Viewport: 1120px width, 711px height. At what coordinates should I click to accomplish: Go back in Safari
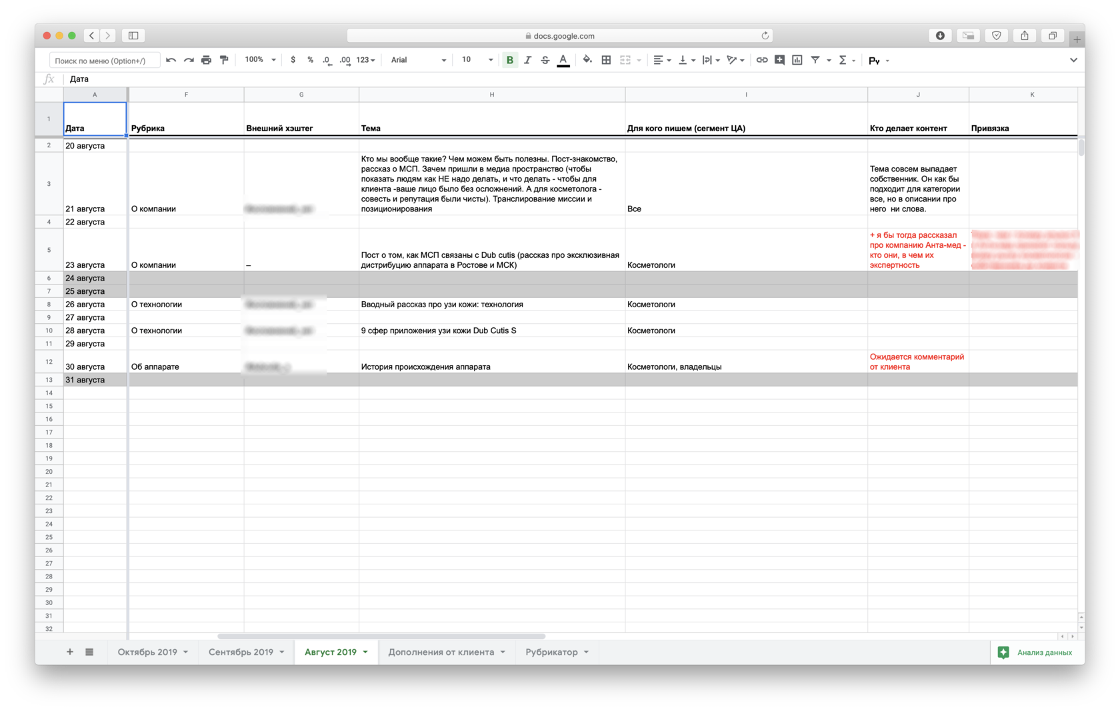[x=92, y=35]
